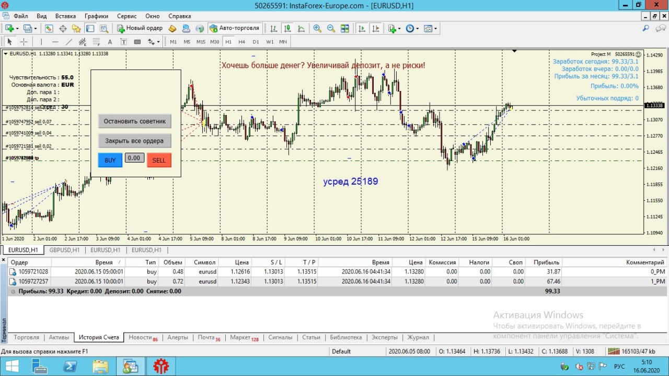The image size is (669, 376).
Task: Toggle the Terminal panel icon
Action: coord(90,28)
